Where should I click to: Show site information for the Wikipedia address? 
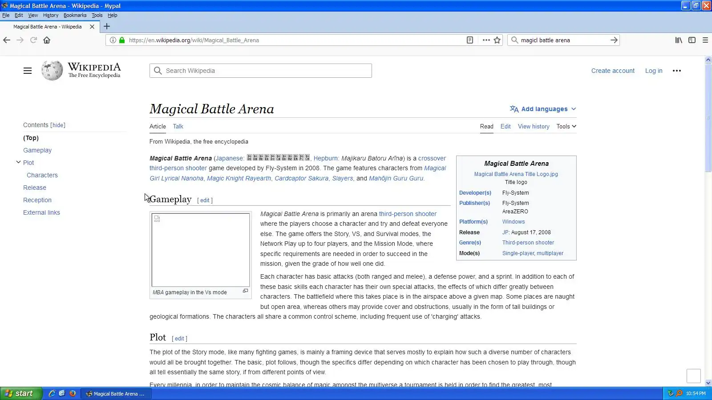(113, 40)
